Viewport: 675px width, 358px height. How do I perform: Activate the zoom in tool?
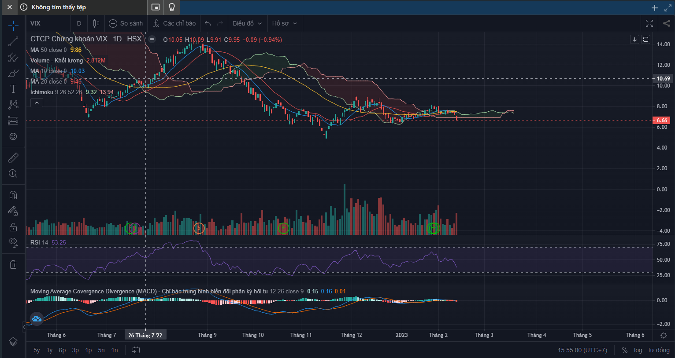coord(13,174)
